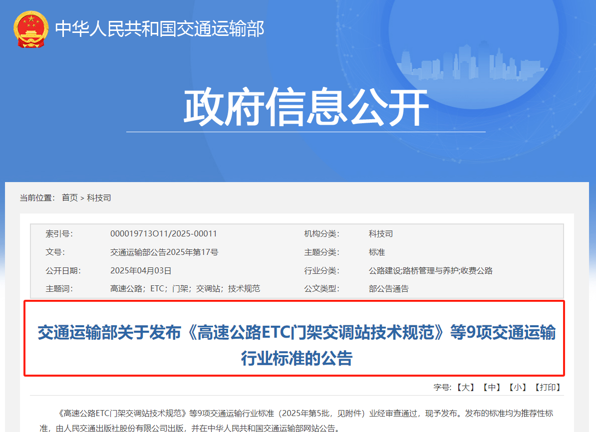Click 机构分类 field label

[x=321, y=233]
